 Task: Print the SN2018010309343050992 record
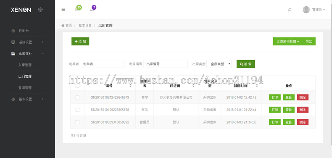[275, 122]
